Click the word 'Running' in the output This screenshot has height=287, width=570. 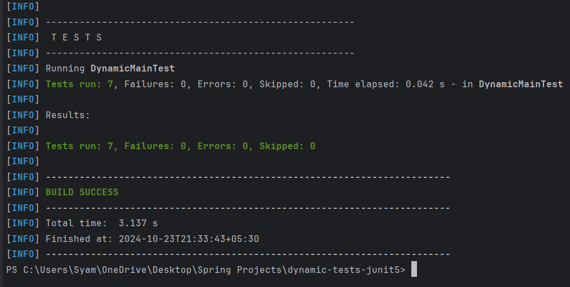[65, 69]
